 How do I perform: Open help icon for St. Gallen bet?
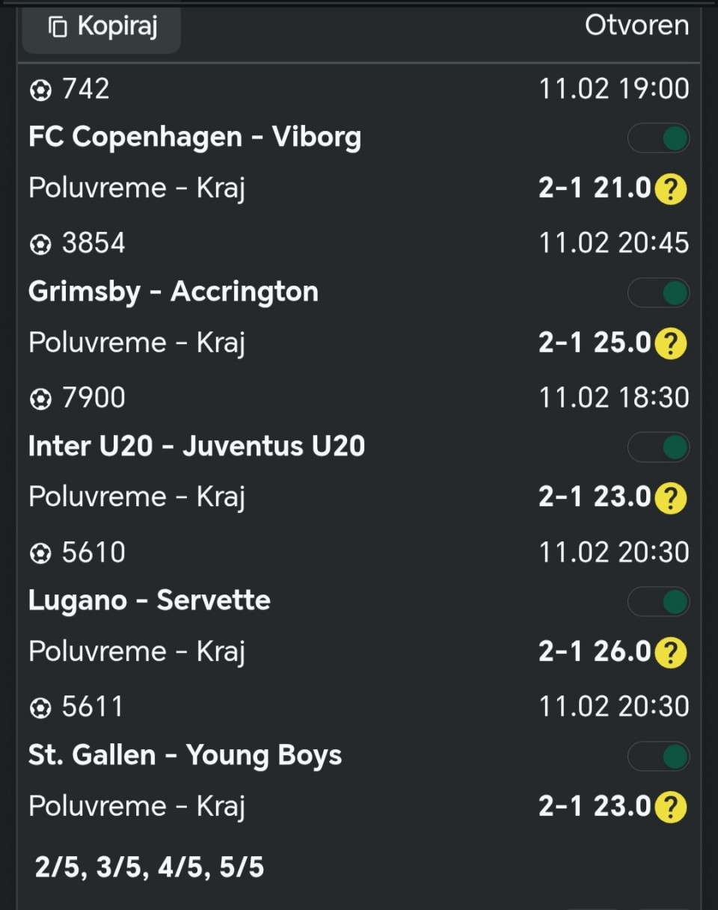click(670, 808)
